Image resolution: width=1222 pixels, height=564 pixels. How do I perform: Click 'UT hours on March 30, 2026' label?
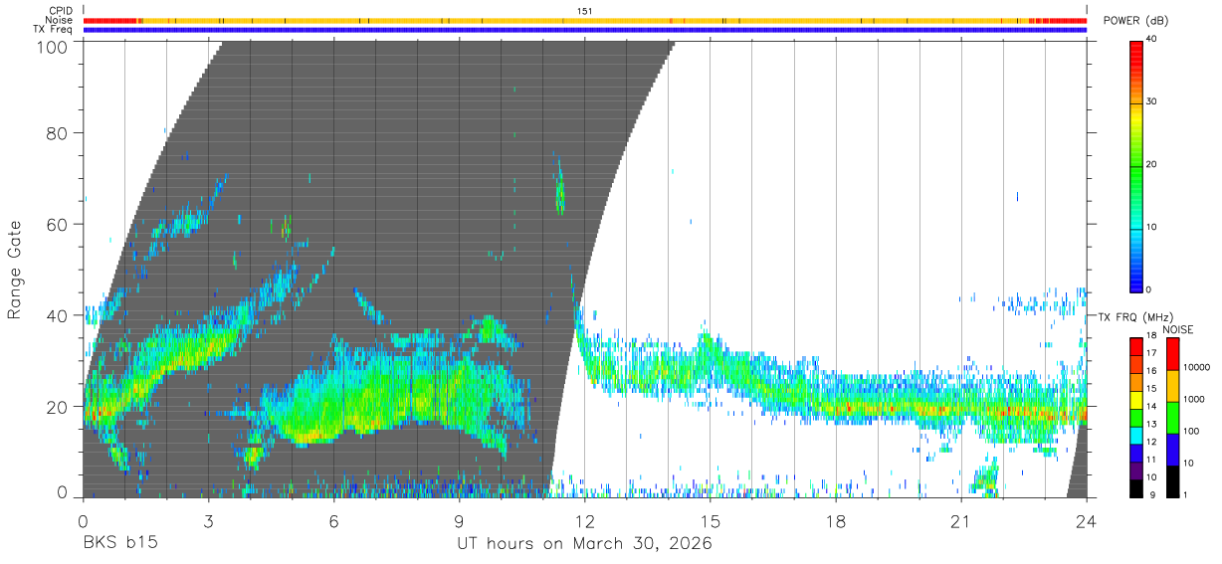click(x=584, y=544)
